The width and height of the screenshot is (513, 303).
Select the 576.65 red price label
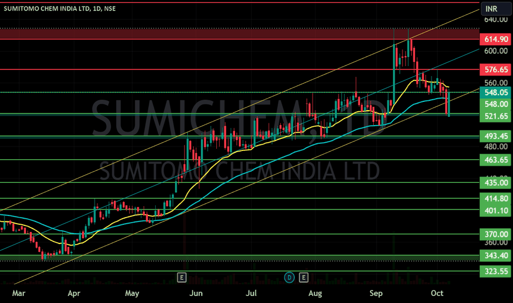(495, 69)
